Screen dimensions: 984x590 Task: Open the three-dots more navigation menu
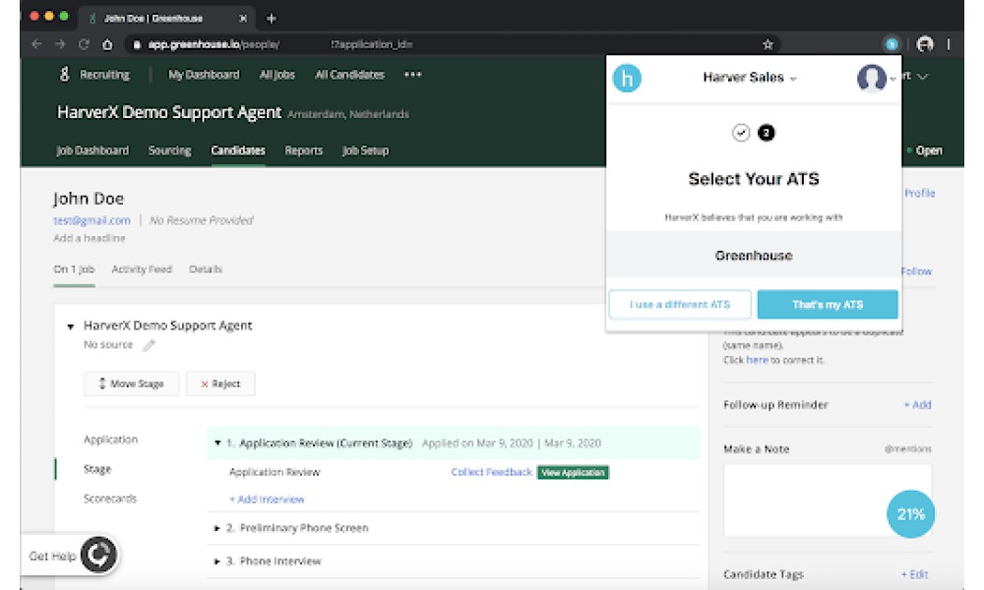pos(412,75)
